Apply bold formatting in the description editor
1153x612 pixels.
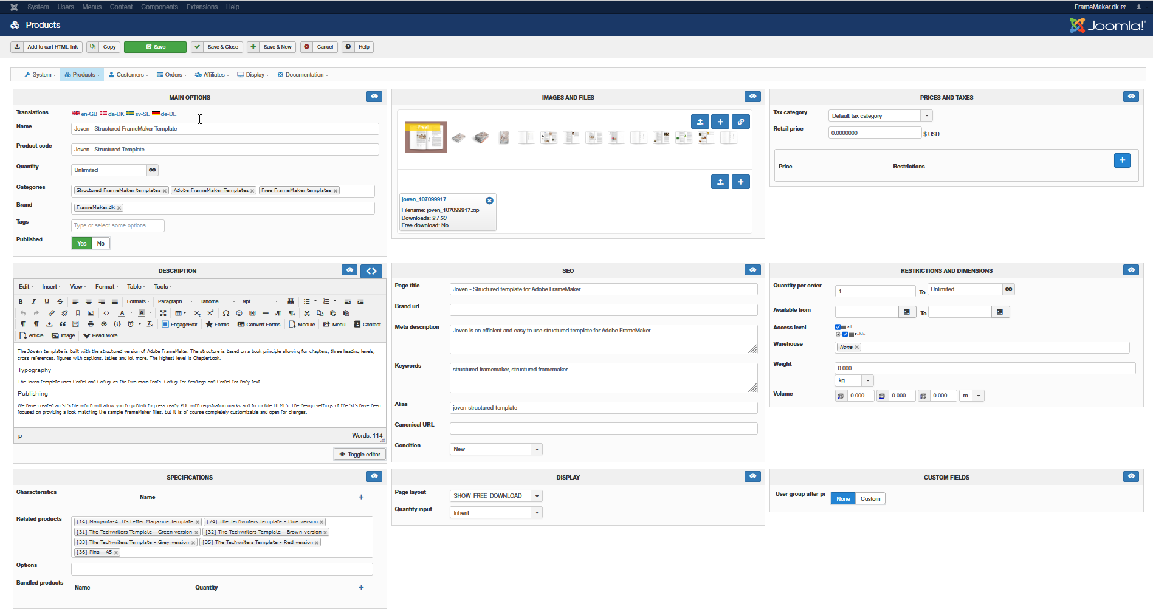point(21,301)
